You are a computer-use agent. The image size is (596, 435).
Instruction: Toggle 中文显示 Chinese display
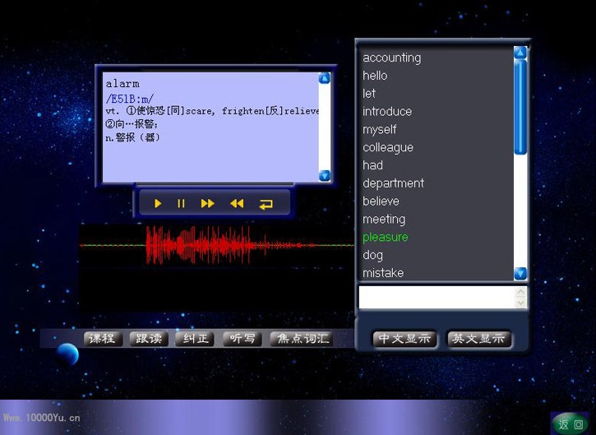coord(404,339)
